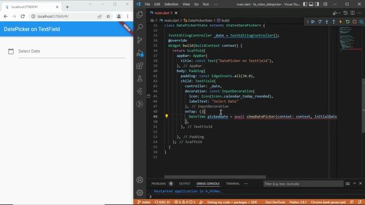
Task: Toggle the Secondary Side Bar layout button
Action: click(317, 4)
